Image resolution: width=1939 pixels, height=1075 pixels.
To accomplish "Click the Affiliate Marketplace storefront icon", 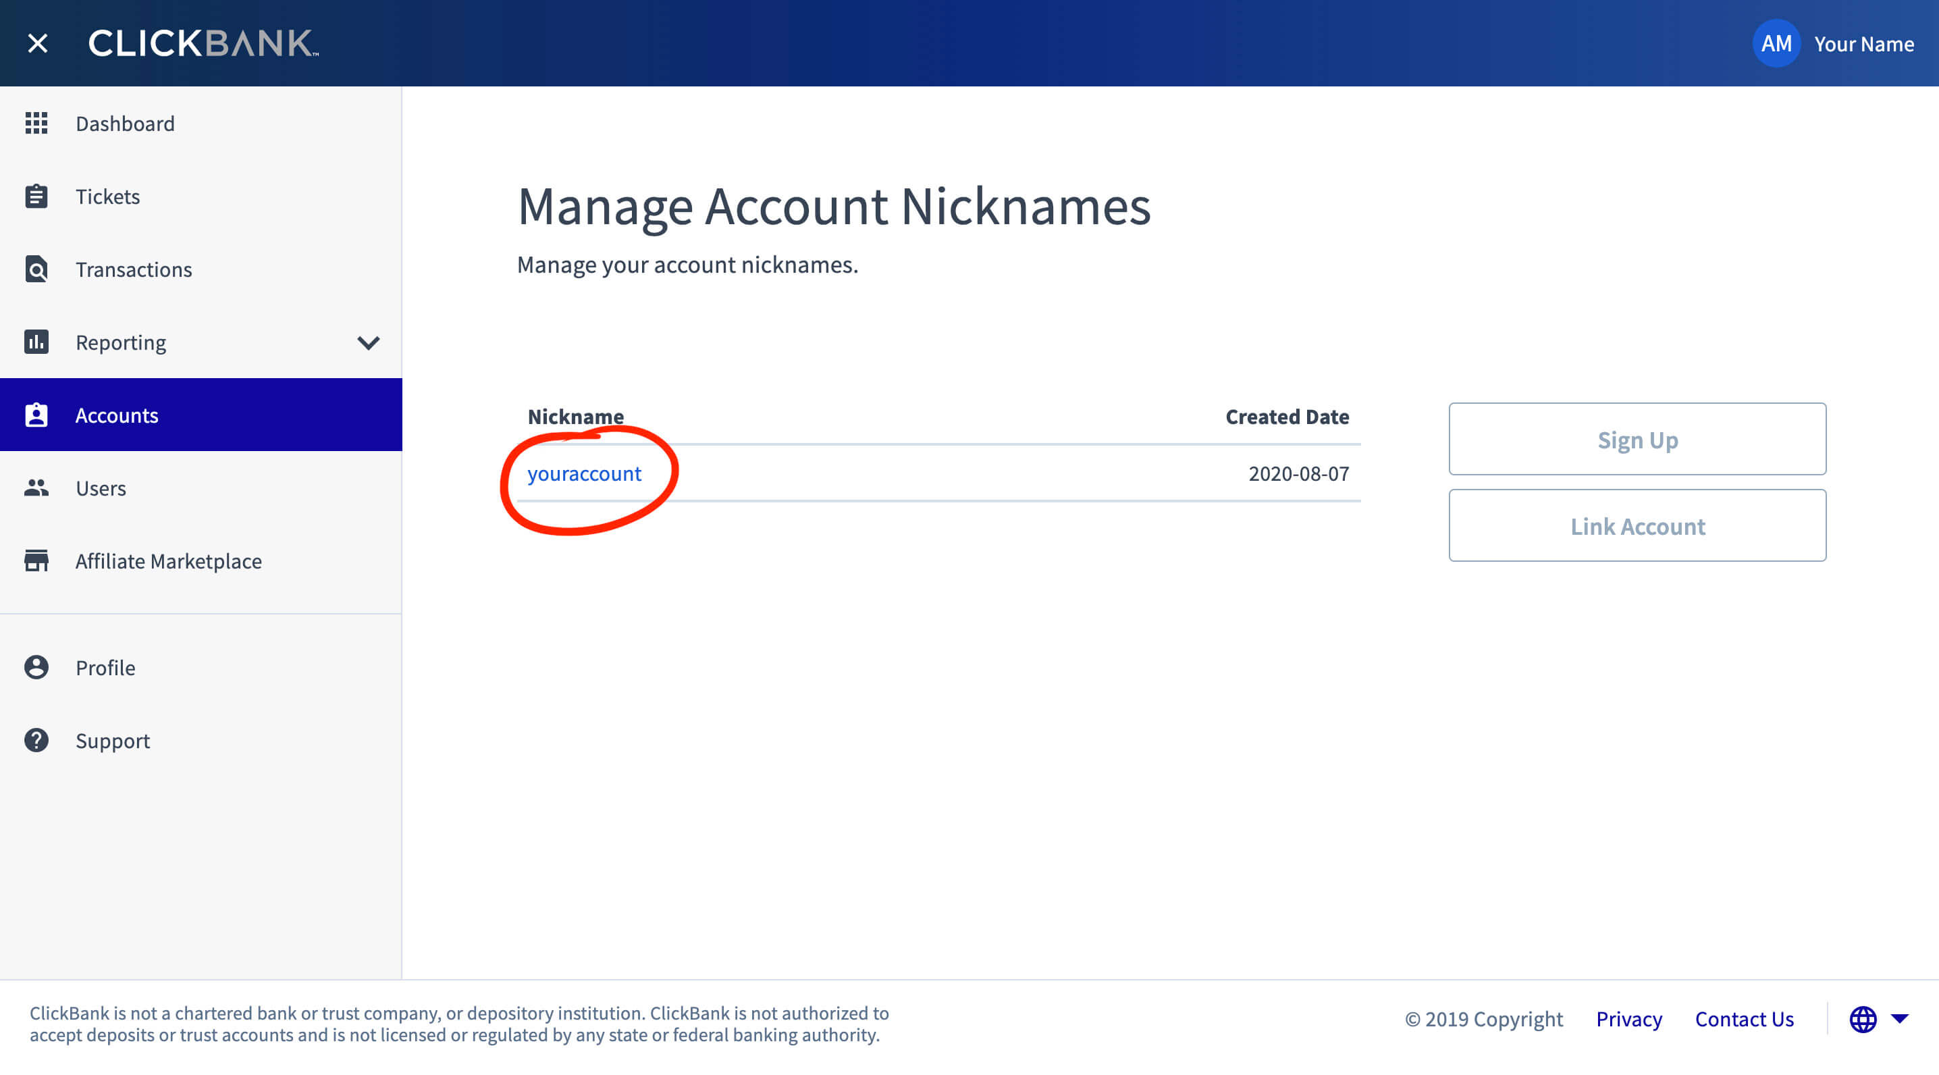I will pos(36,561).
